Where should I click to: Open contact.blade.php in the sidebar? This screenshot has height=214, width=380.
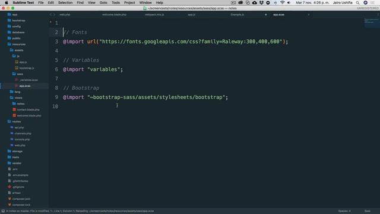tap(28, 109)
